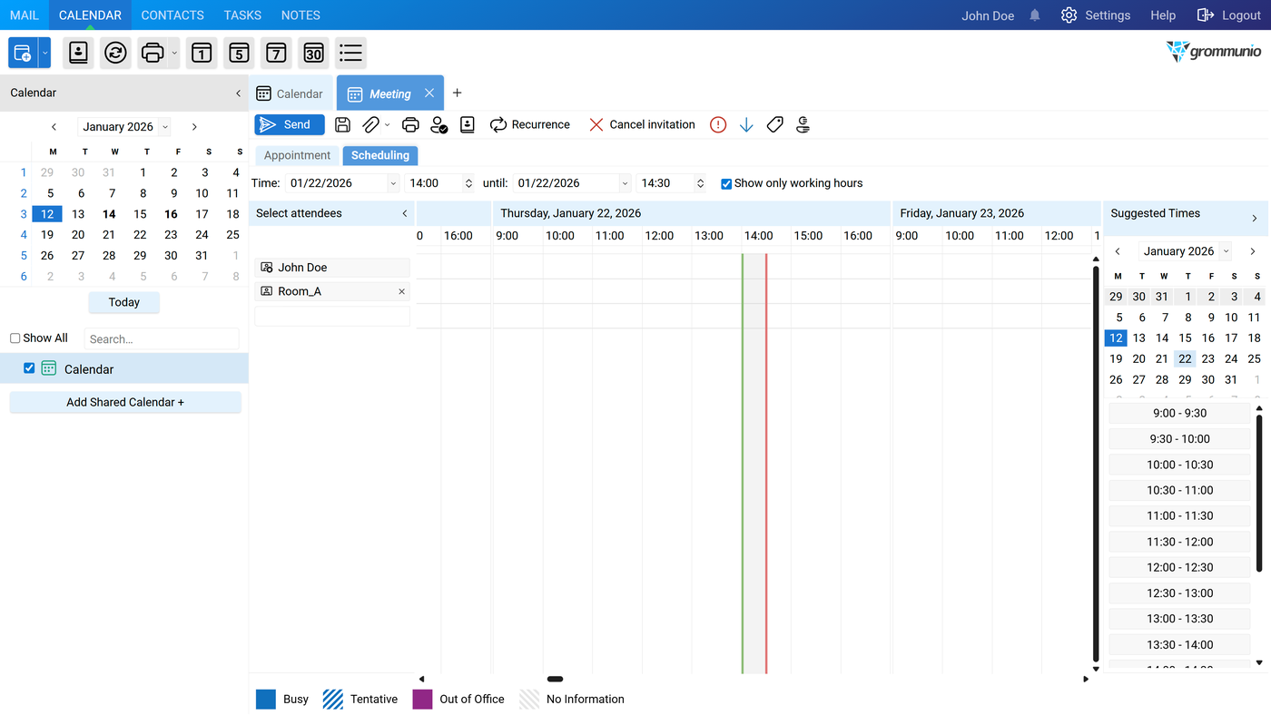Click the stamp-like icon after the tag icon
Image resolution: width=1271 pixels, height=715 pixels.
(803, 124)
